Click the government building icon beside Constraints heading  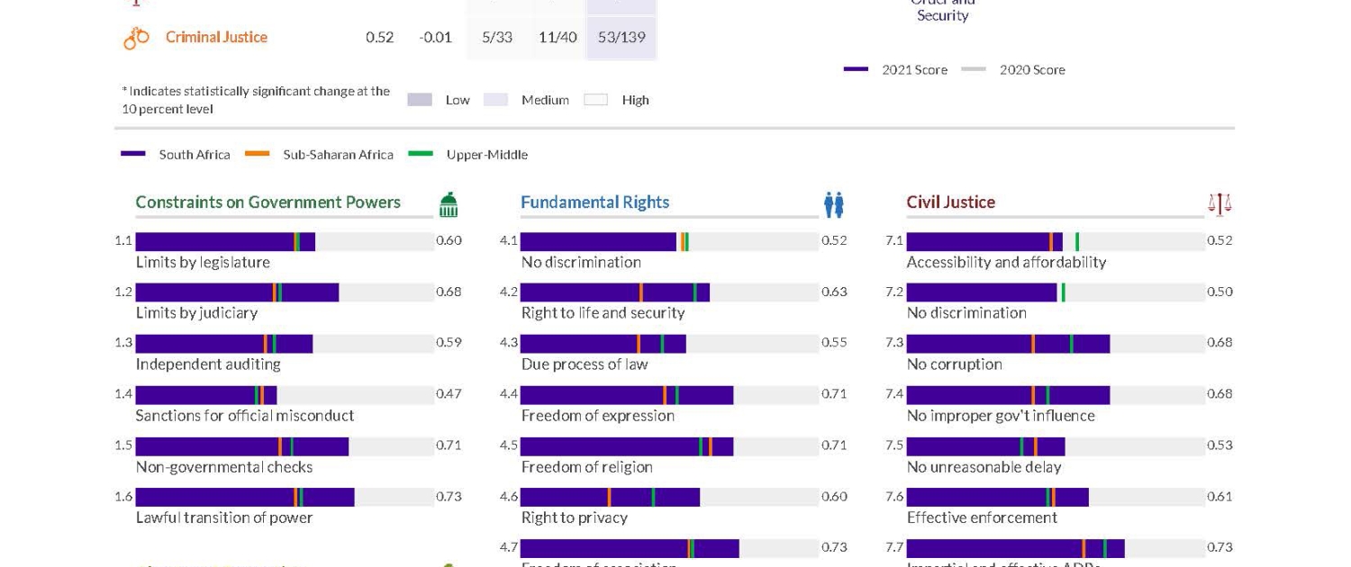point(448,205)
